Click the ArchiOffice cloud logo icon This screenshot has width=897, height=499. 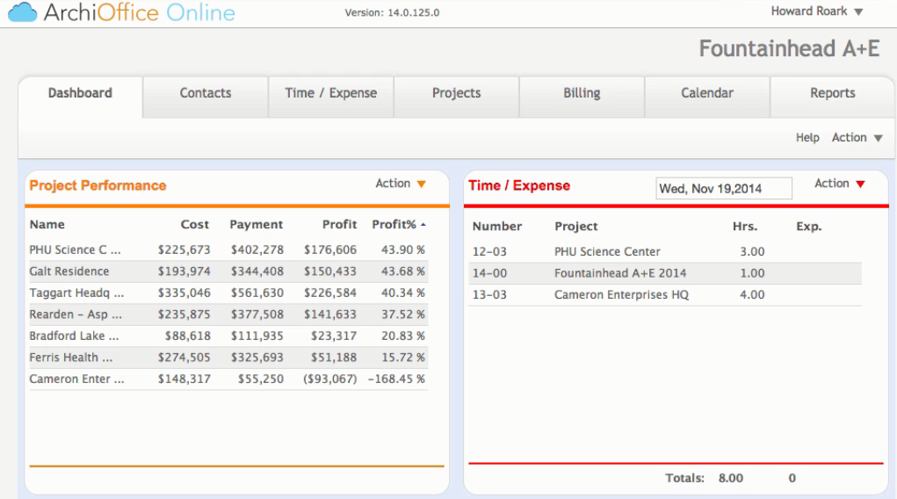point(22,12)
